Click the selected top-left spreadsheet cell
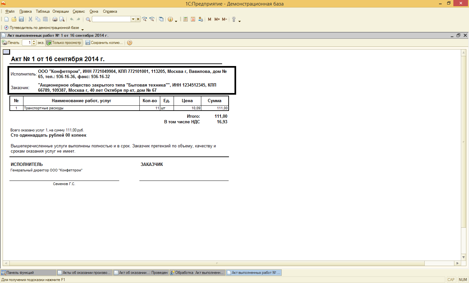This screenshot has height=283, width=469. [6, 52]
